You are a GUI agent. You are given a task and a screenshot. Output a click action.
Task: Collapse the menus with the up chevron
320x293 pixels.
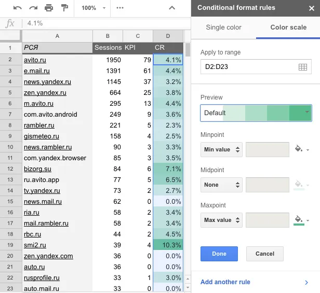[x=172, y=8]
